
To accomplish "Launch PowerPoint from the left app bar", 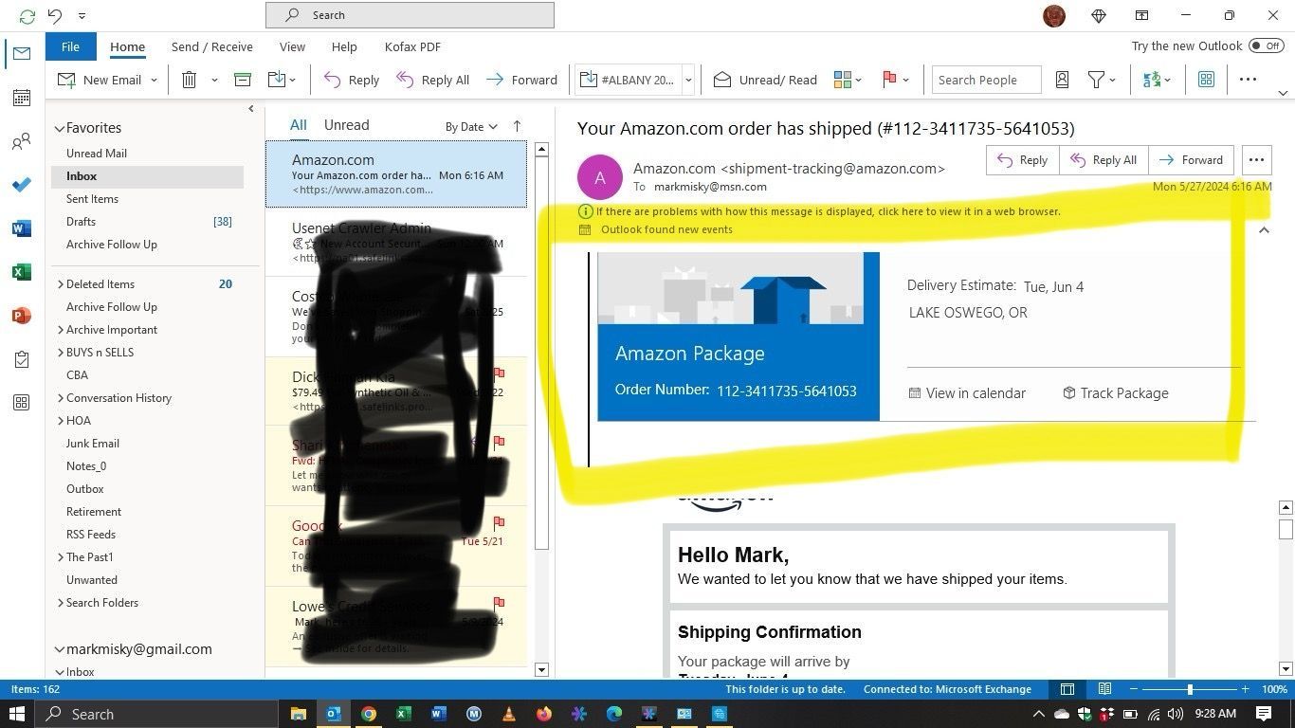I will (x=22, y=316).
